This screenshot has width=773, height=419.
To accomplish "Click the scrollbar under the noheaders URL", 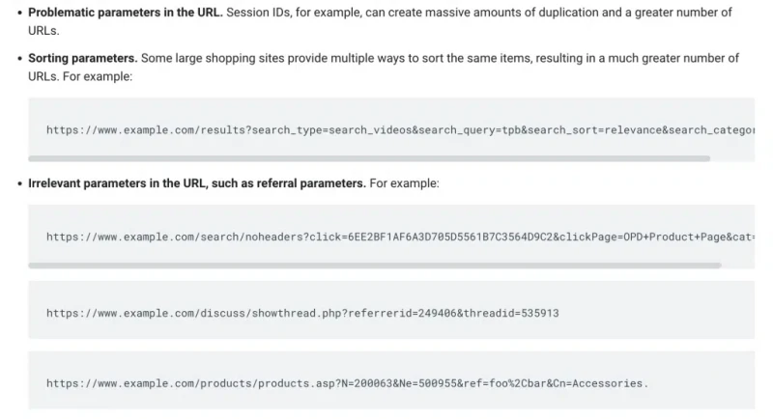I will click(x=375, y=265).
